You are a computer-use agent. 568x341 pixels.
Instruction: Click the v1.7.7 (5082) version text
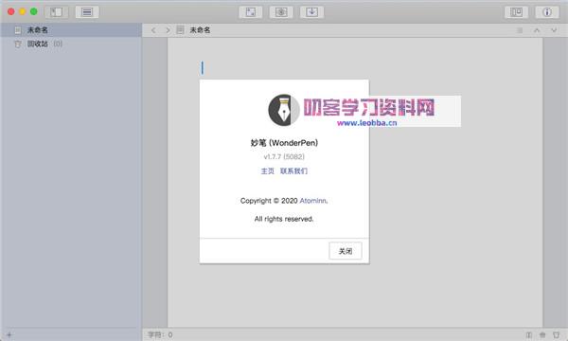(x=284, y=156)
